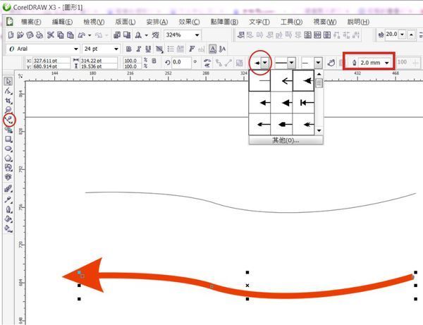
Task: Expand the Arial font list dropdown
Action: pos(76,49)
